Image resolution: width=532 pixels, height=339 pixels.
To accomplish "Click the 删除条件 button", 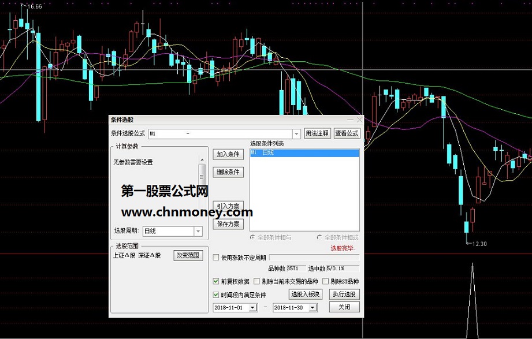I will coord(228,172).
